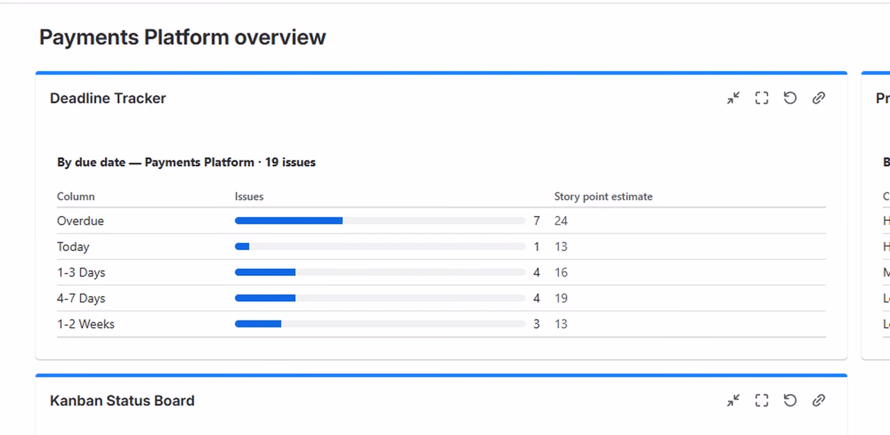This screenshot has width=890, height=435.
Task: Copy link to the Deadline Tracker gadget
Action: (818, 98)
